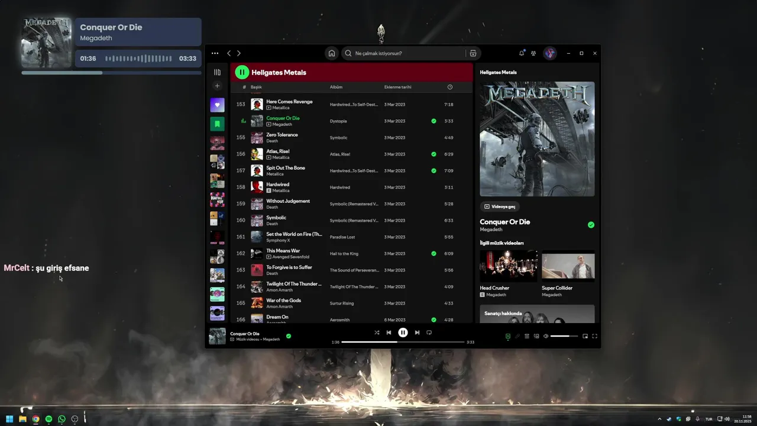Open Avenged Sevenfold artist link
757x426 pixels.
pos(290,257)
